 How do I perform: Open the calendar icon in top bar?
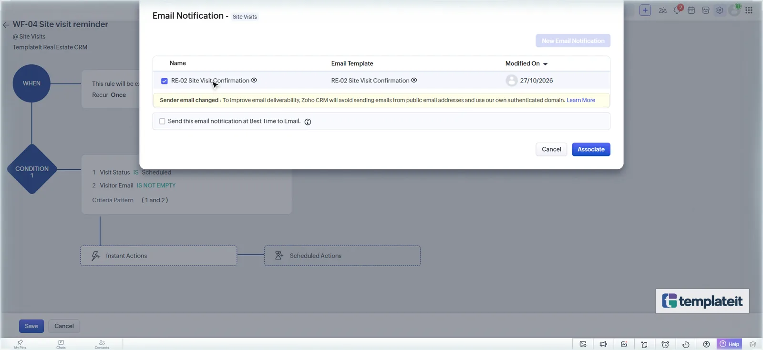tap(691, 10)
